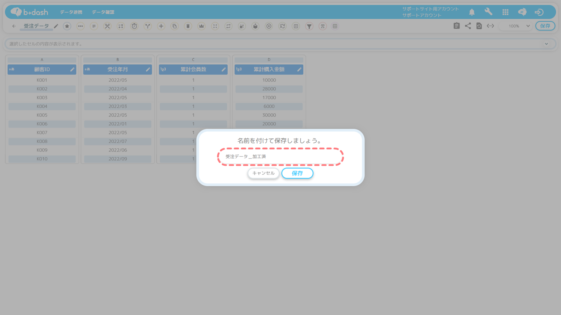Expand the selected cell content bar chevron
This screenshot has height=315, width=561.
click(546, 44)
